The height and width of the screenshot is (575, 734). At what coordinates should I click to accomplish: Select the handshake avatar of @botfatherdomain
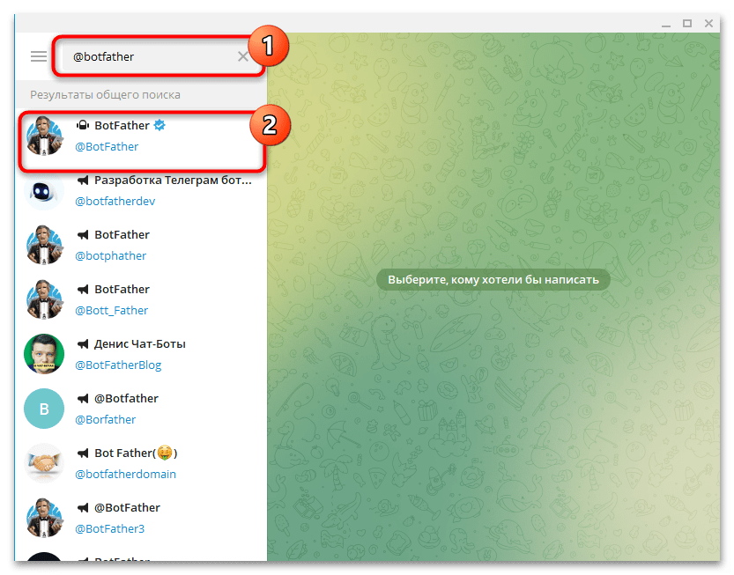44,463
